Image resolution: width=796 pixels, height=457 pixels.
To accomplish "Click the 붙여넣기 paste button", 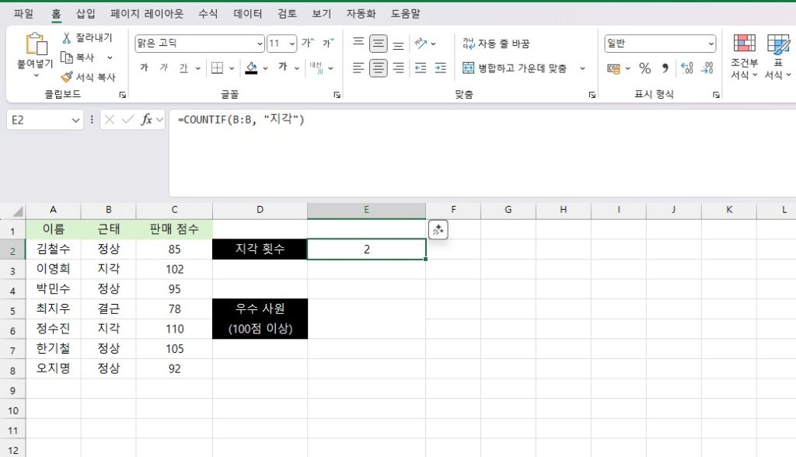I will coord(35,53).
